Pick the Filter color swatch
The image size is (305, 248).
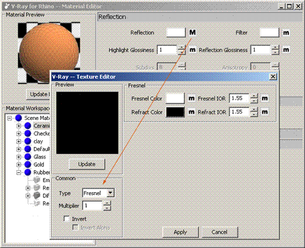[x=269, y=32]
